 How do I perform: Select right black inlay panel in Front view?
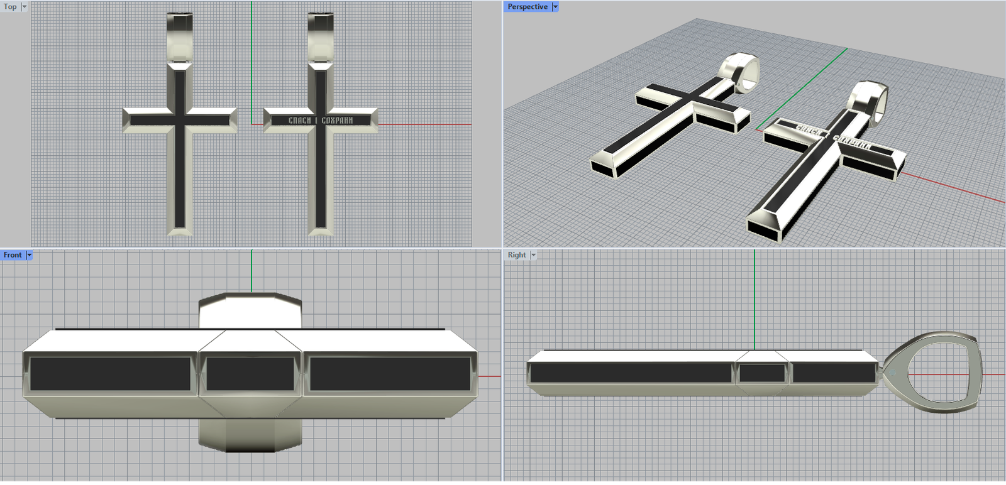click(x=390, y=374)
